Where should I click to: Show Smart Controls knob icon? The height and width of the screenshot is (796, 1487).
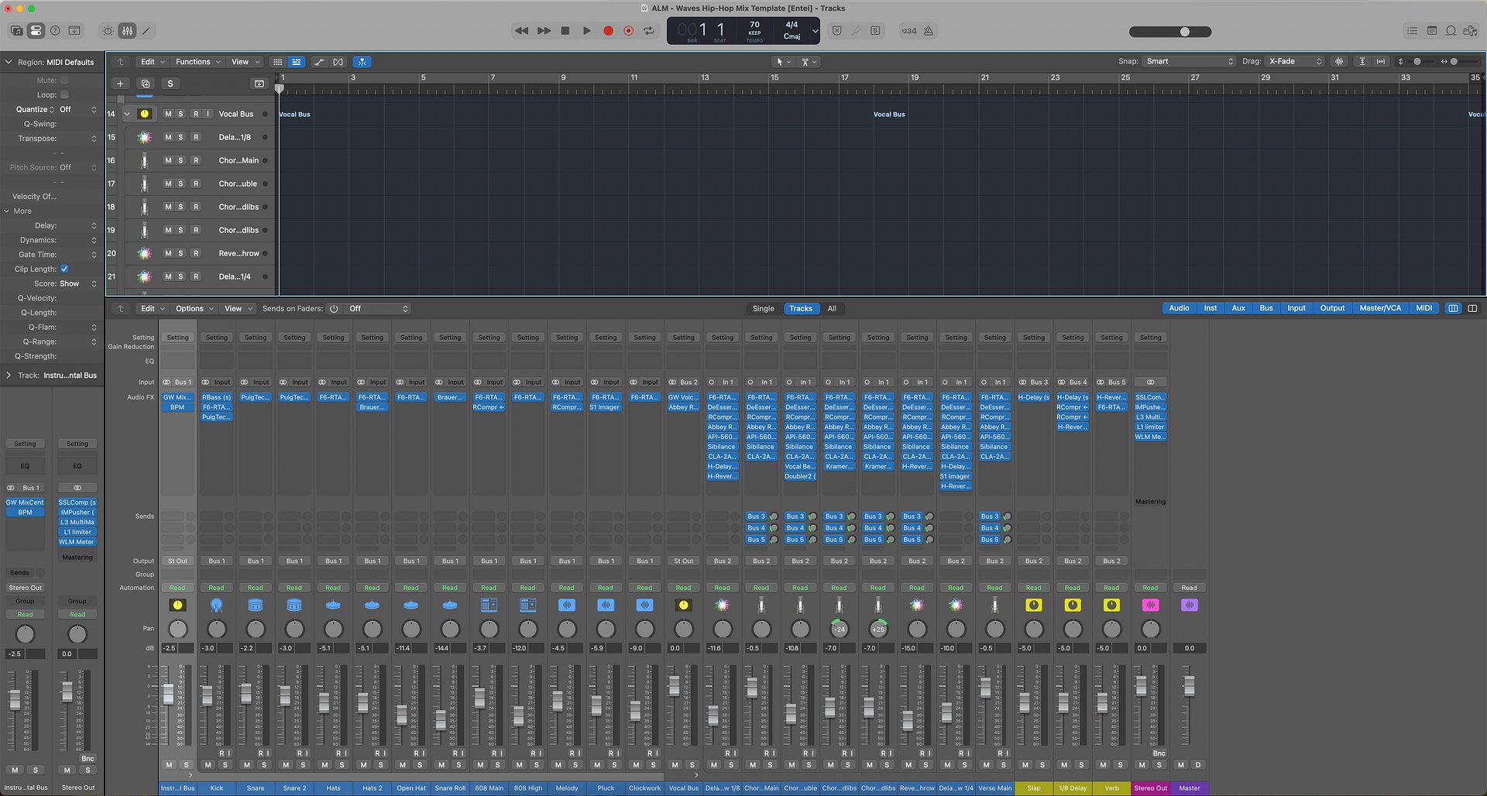pyautogui.click(x=108, y=31)
